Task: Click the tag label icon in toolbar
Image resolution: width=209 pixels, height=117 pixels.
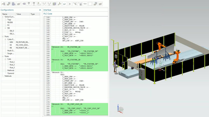Action: (x=24, y=4)
